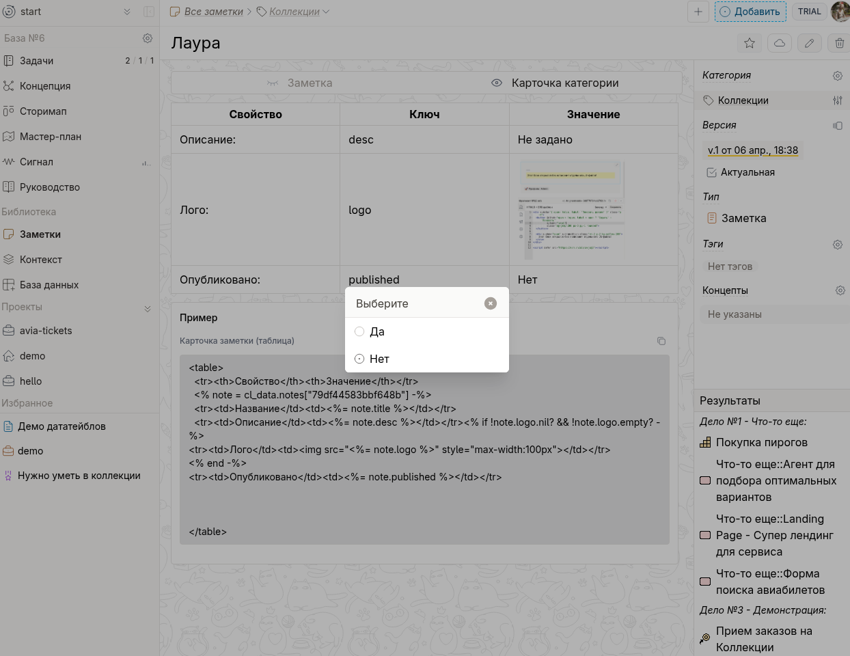Toggle the Актуальная version checkbox
Viewport: 850px width, 656px height.
tap(712, 172)
